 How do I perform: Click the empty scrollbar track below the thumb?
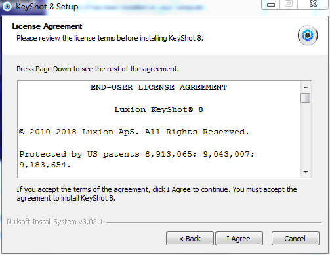[306, 135]
